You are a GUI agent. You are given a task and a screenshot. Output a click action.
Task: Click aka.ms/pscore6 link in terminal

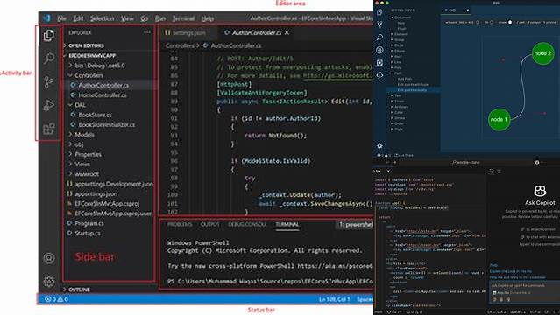[x=335, y=266]
